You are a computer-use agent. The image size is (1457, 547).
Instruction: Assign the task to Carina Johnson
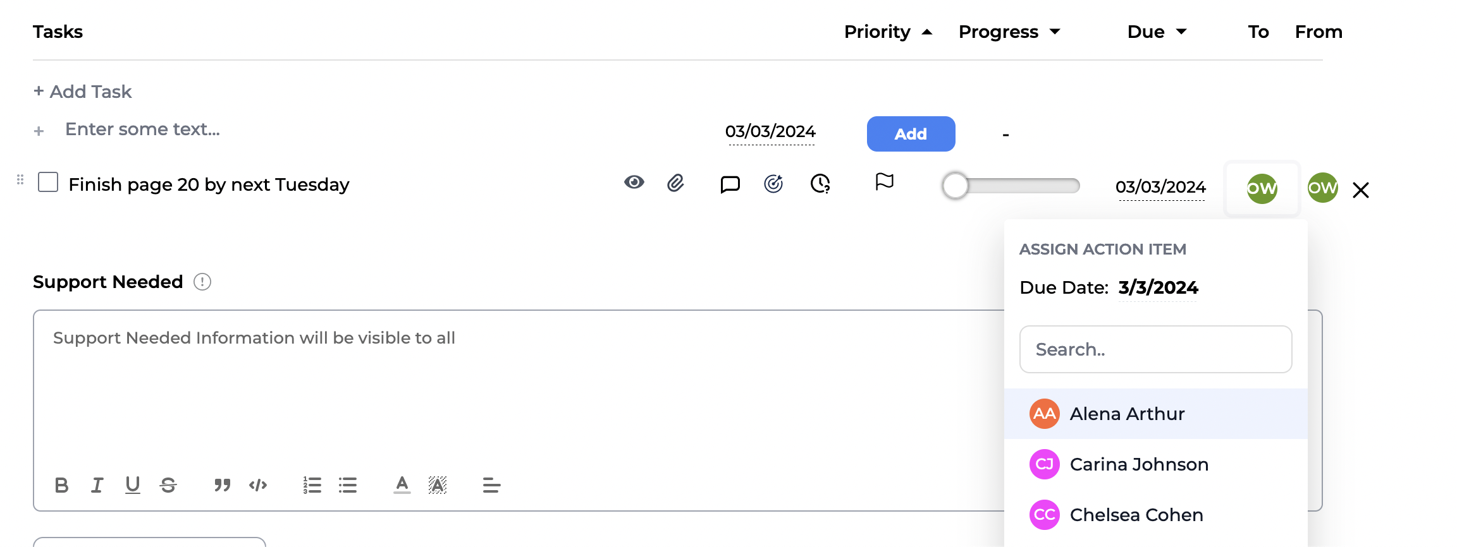point(1138,465)
